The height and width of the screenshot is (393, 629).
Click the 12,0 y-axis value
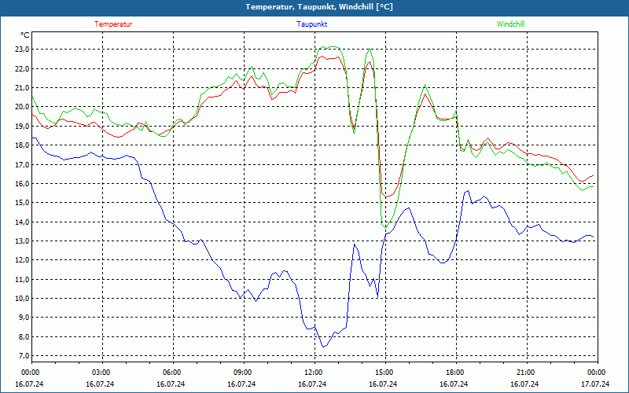click(22, 260)
